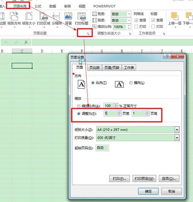Toggle 标题 打印 checkbox

point(153,26)
